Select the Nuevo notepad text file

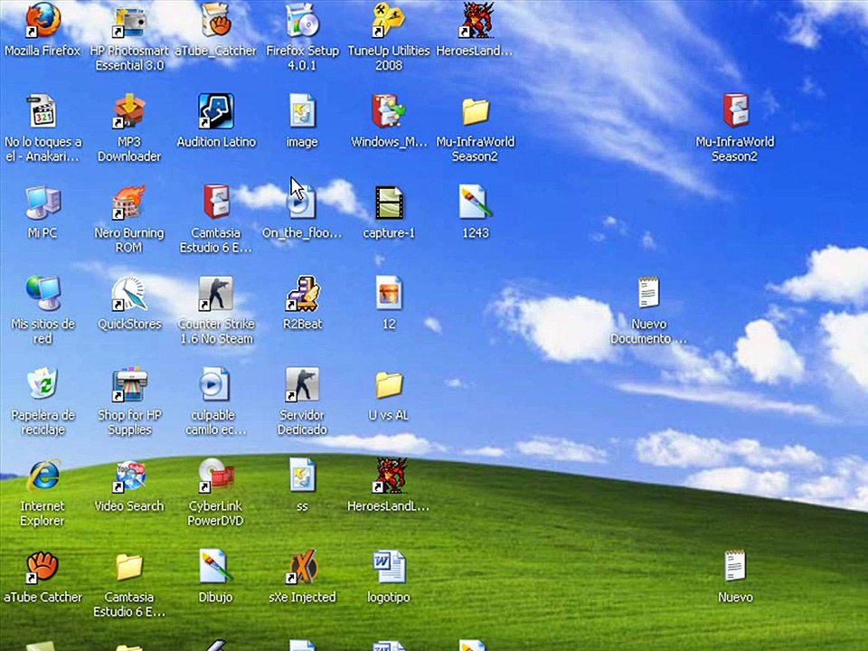click(735, 565)
